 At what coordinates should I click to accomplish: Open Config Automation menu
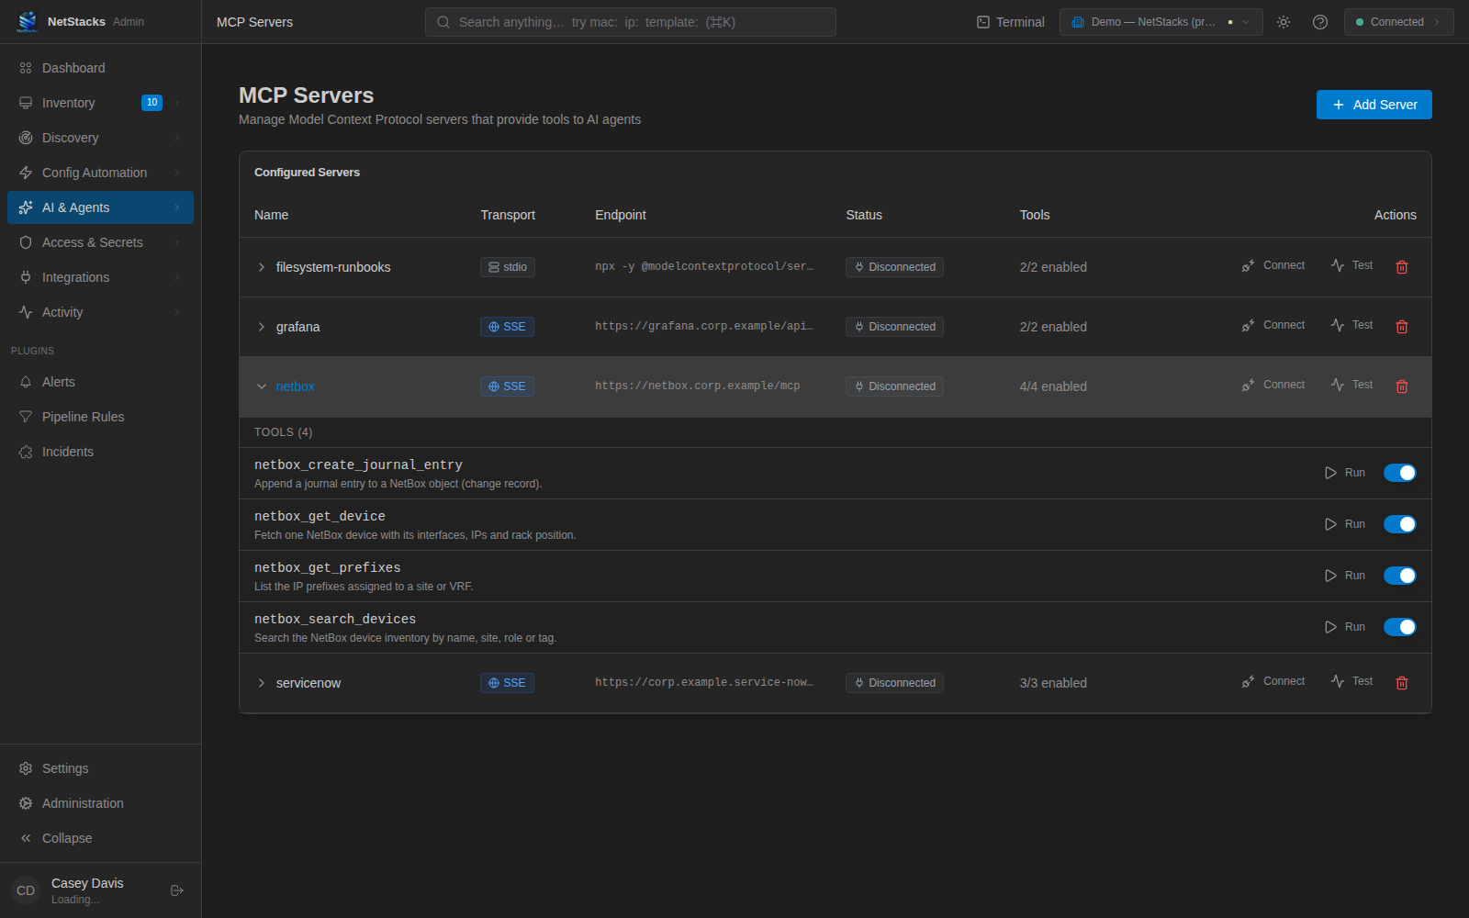[x=100, y=173]
